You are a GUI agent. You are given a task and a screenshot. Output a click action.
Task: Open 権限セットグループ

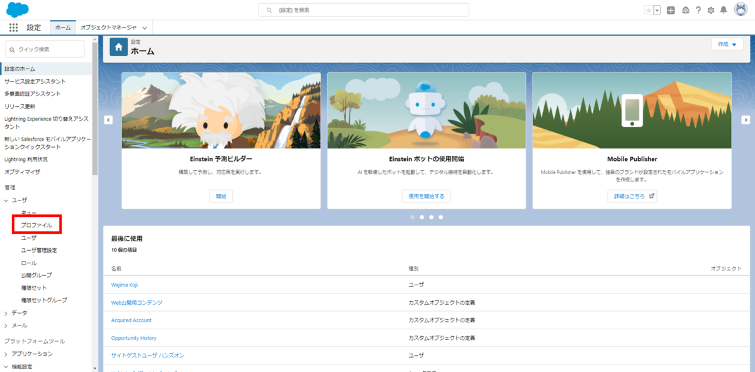coord(44,300)
